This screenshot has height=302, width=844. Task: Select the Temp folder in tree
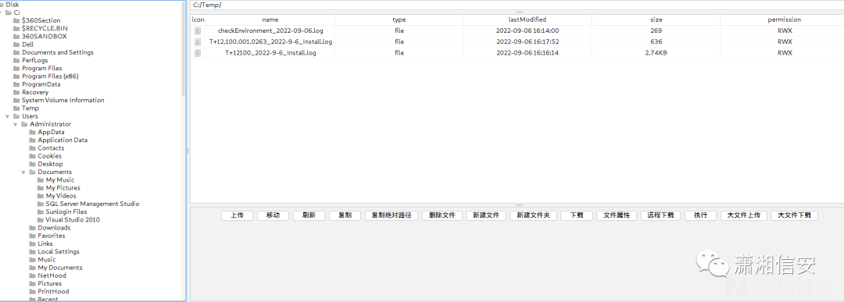pyautogui.click(x=30, y=108)
